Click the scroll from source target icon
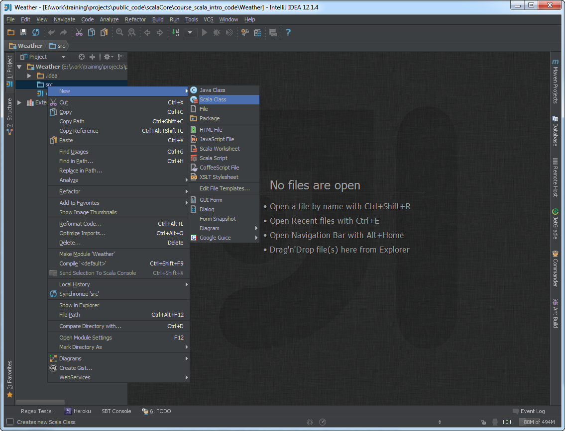Screen dimensions: 565x431 [82, 57]
